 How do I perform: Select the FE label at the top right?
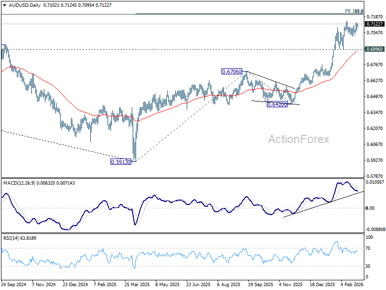[x=354, y=11]
